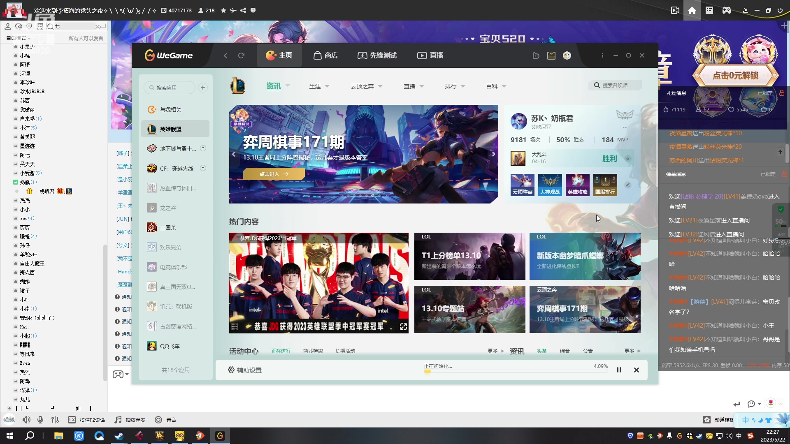Viewport: 790px width, 444px height.
Task: Toggle 按住F2说话 mode
Action: (86, 420)
